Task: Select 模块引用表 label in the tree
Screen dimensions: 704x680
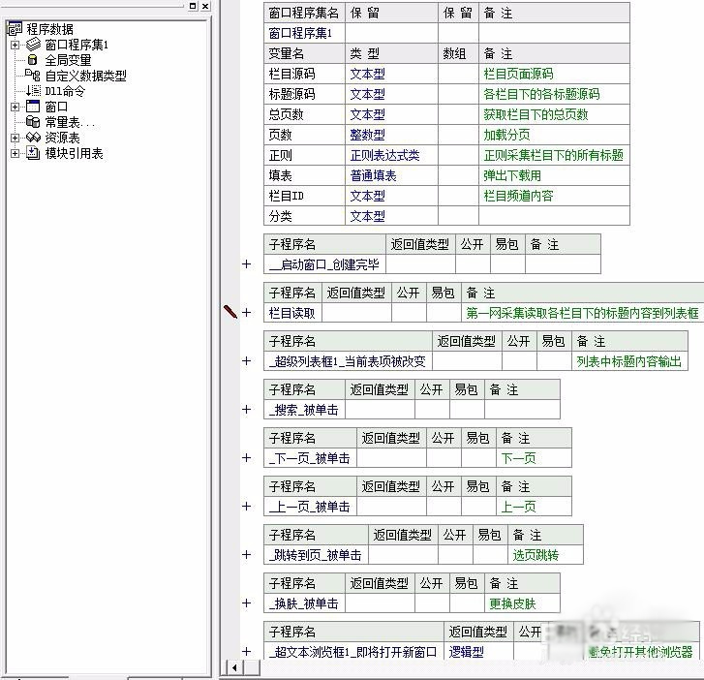Action: pos(75,154)
